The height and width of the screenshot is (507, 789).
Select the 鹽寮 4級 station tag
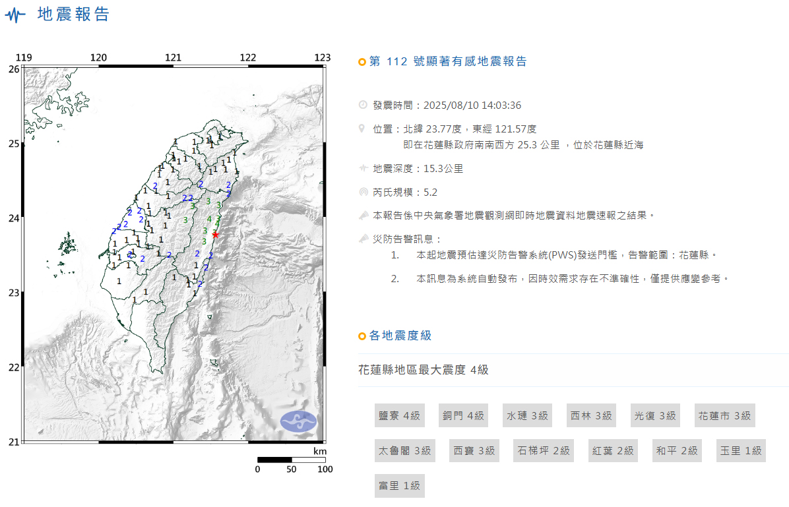pos(399,415)
